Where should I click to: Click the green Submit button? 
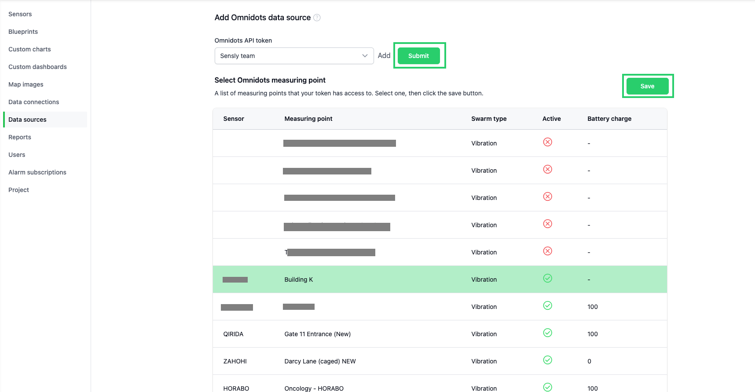(419, 56)
